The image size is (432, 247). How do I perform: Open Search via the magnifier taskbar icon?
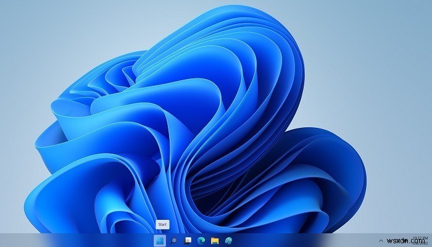[x=173, y=241]
